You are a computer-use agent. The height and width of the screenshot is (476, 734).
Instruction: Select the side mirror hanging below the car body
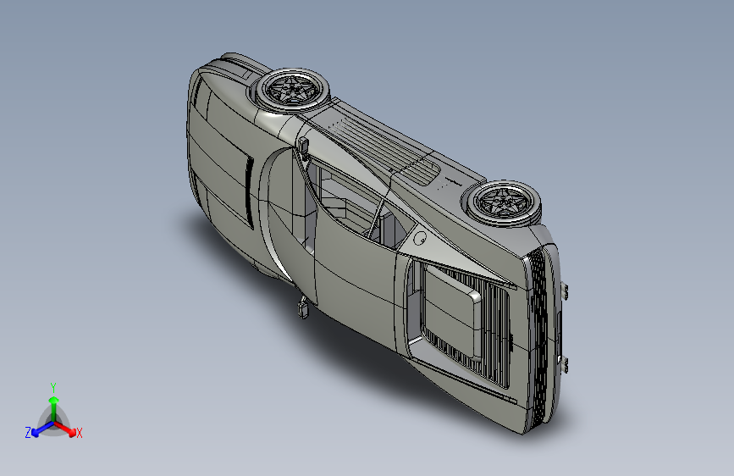click(x=303, y=309)
